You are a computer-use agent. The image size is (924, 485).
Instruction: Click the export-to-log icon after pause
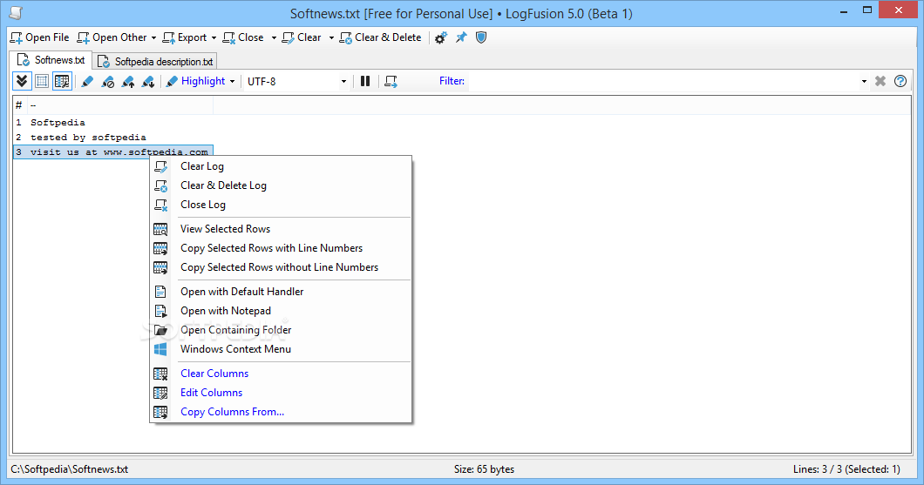coord(391,81)
